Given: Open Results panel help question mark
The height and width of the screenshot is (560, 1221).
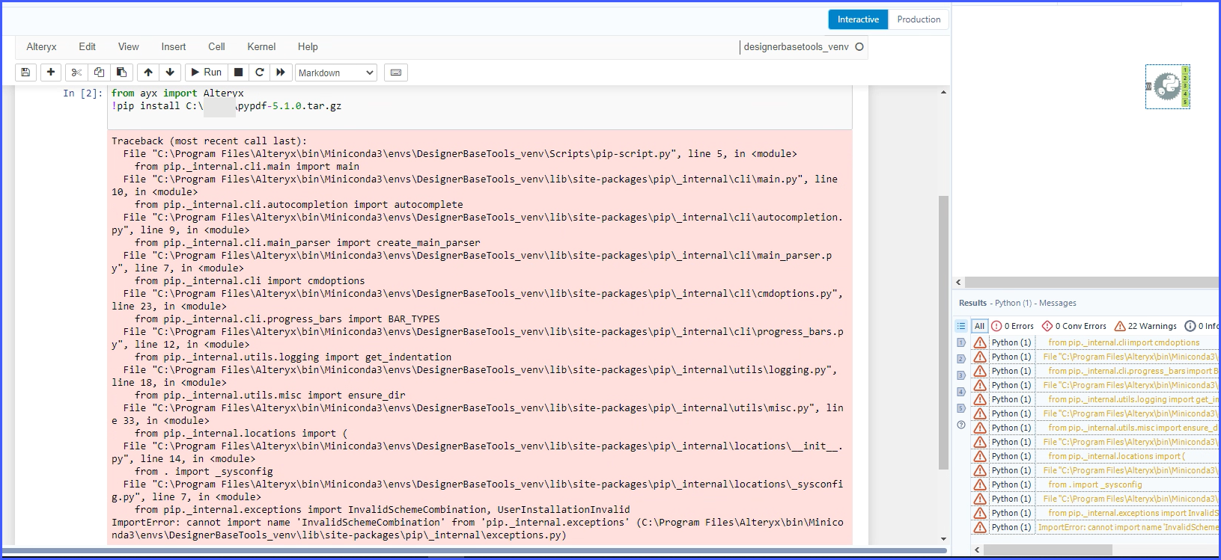Looking at the screenshot, I should (961, 425).
